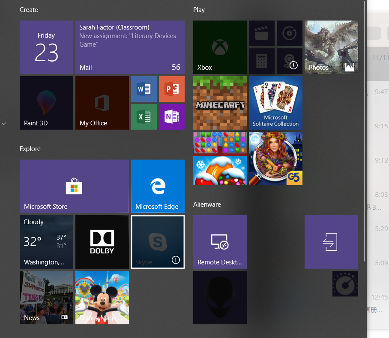Click the Play group header
The height and width of the screenshot is (338, 389).
199,10
